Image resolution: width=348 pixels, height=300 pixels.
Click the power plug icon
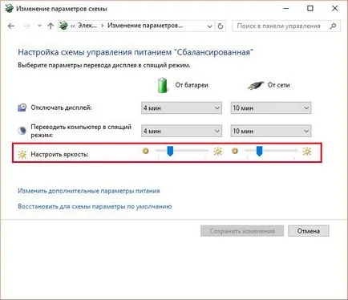[256, 85]
